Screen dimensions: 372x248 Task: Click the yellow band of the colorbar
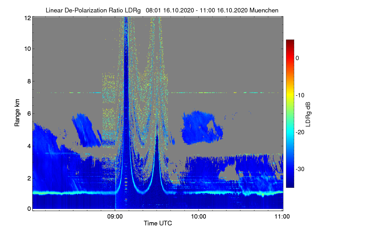[x=290, y=95]
